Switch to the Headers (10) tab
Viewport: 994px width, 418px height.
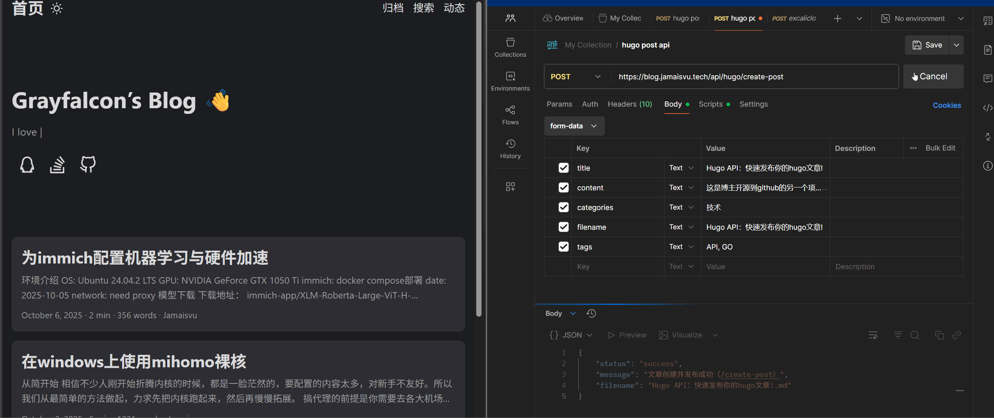point(629,104)
